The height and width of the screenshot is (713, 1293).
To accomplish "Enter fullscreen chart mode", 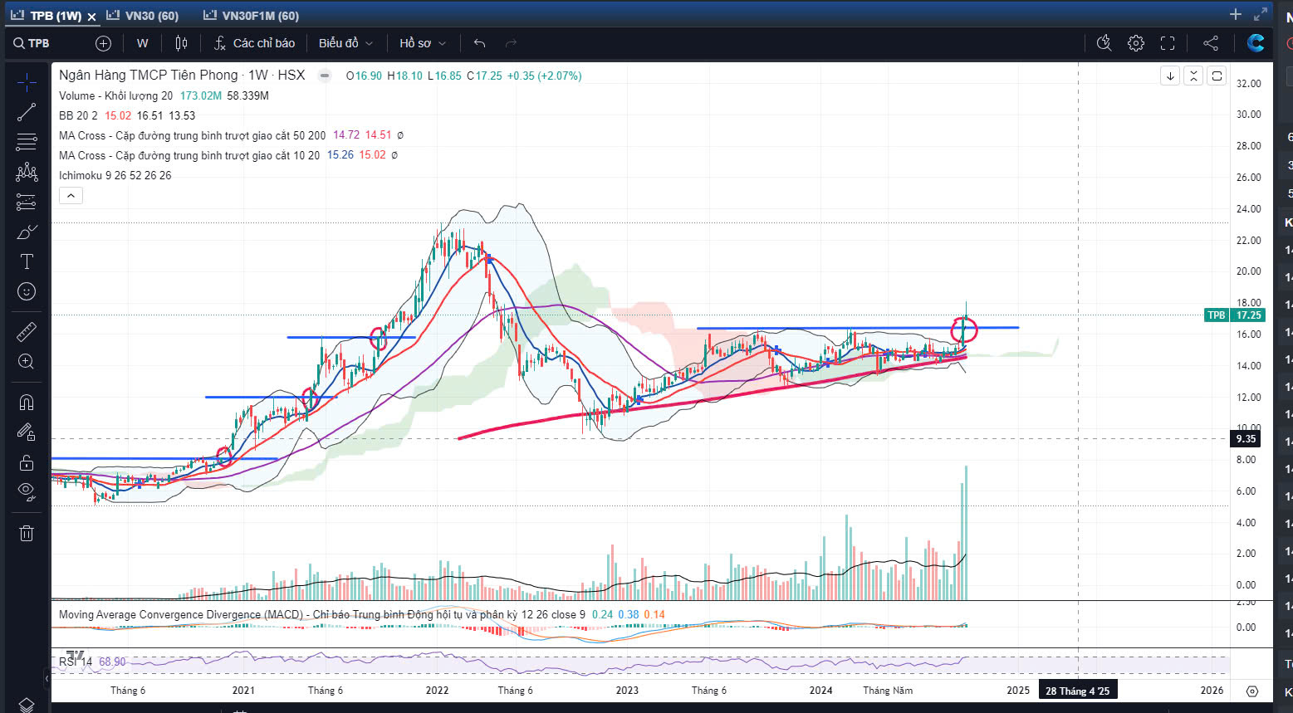I will [x=1168, y=43].
